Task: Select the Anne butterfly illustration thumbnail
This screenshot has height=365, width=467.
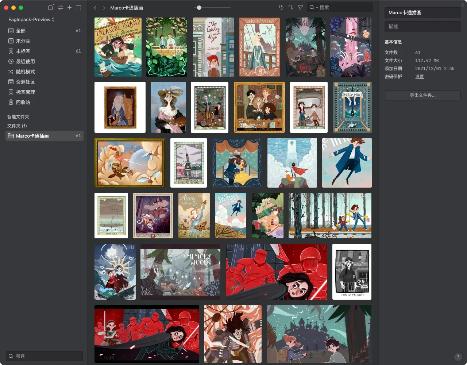Action: 194,216
